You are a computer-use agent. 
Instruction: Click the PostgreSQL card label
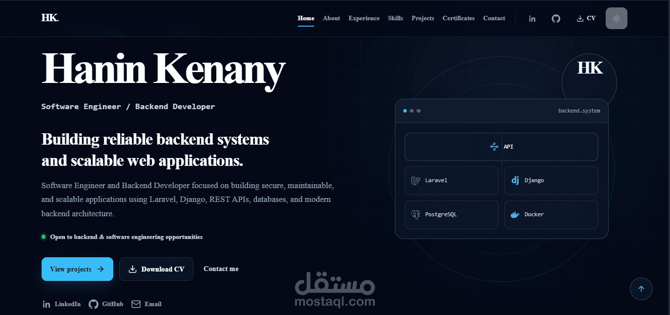tap(442, 215)
